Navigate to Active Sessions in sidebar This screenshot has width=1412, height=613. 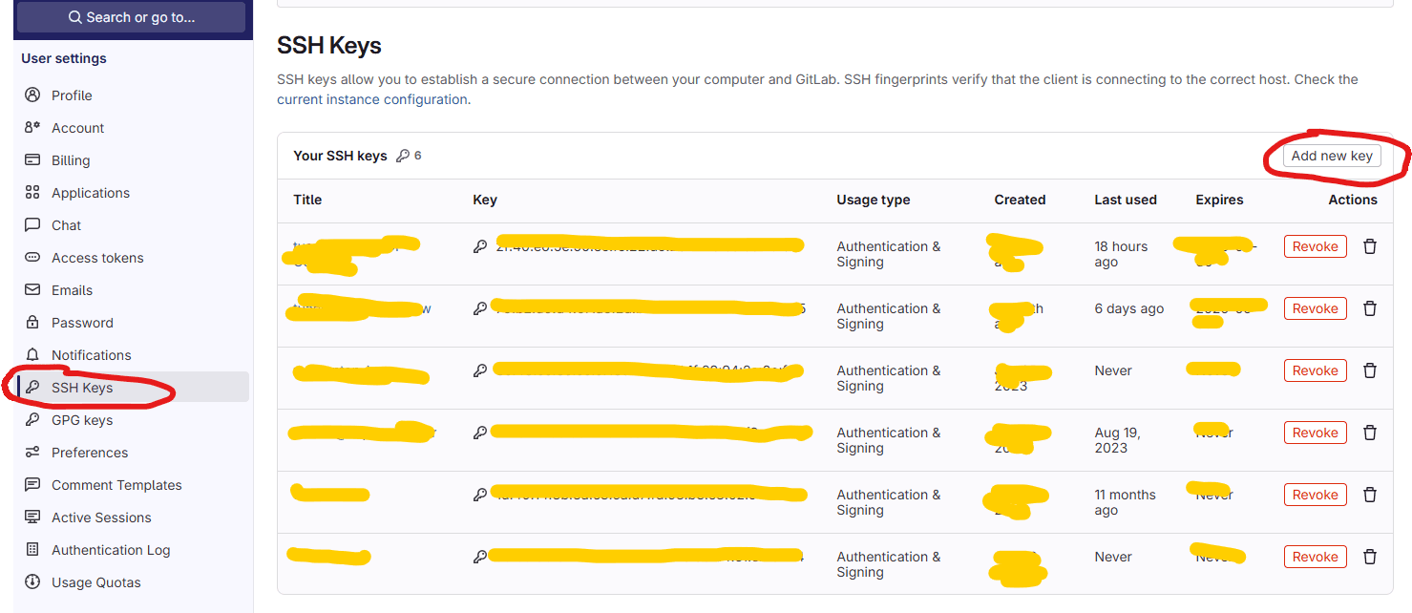click(101, 517)
